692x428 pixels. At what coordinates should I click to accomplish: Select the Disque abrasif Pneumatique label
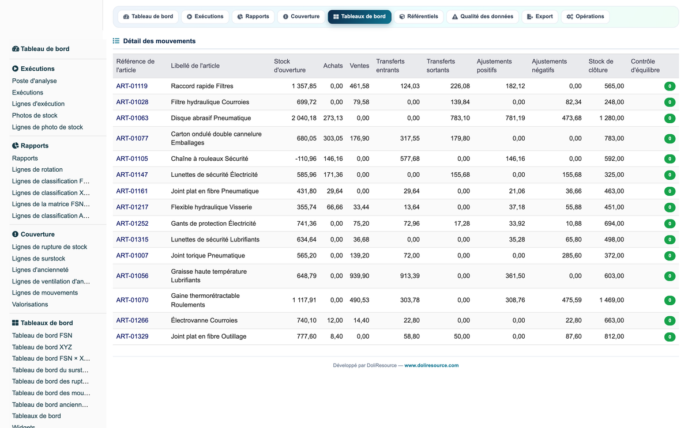(x=211, y=119)
